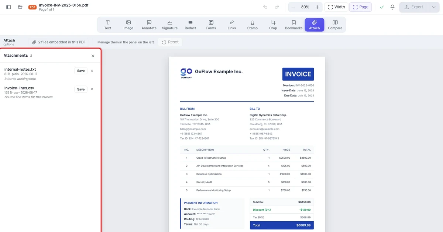The image size is (443, 232).
Task: Select the Signature tool
Action: (x=170, y=25)
